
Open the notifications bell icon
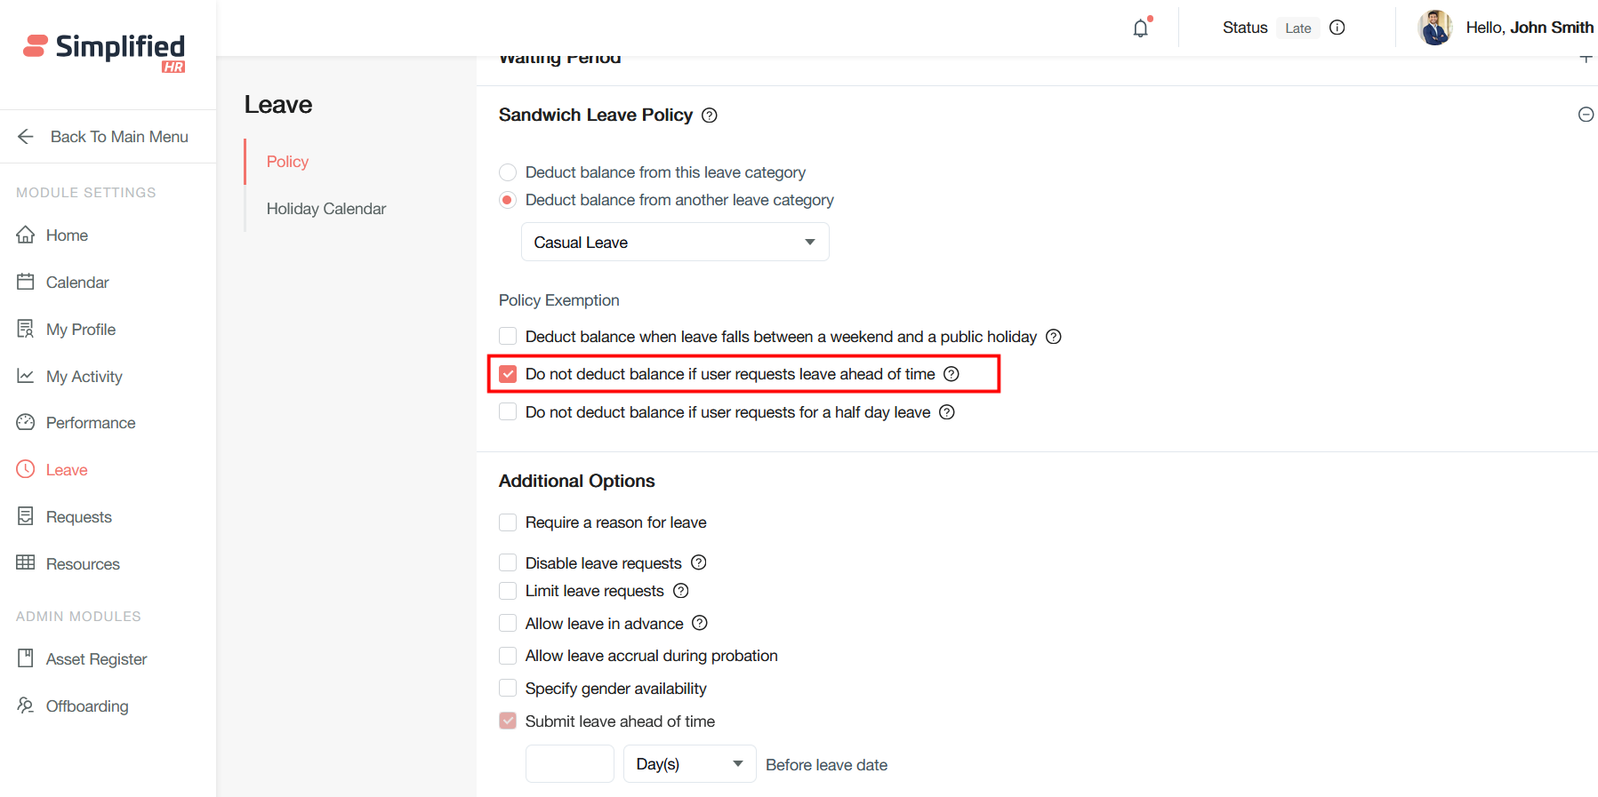point(1141,28)
